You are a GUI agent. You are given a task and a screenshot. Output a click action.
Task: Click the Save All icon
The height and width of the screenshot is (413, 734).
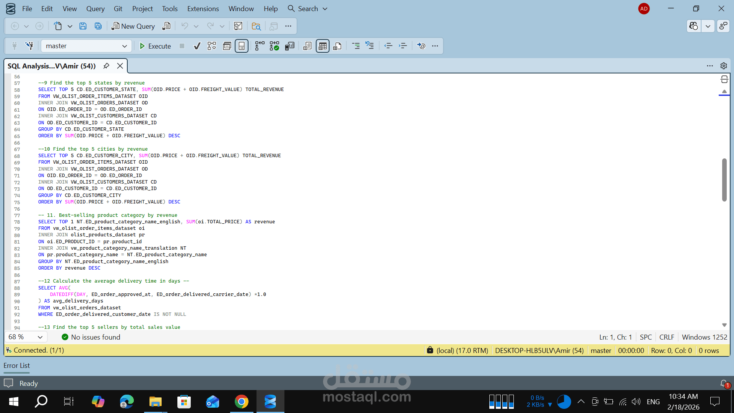[98, 26]
